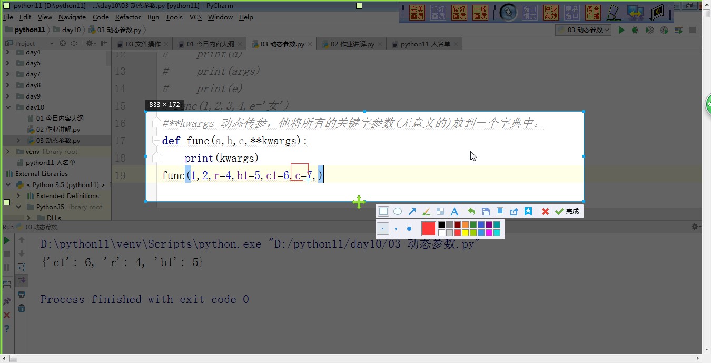Pick the yellow color swatch
This screenshot has height=363, width=711.
pos(465,232)
